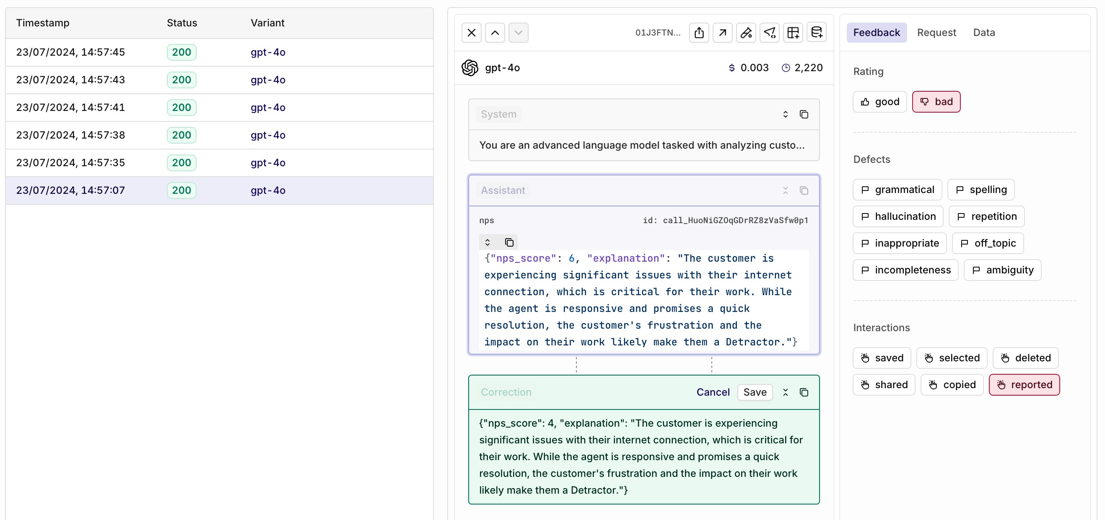Save the correction

pos(755,392)
